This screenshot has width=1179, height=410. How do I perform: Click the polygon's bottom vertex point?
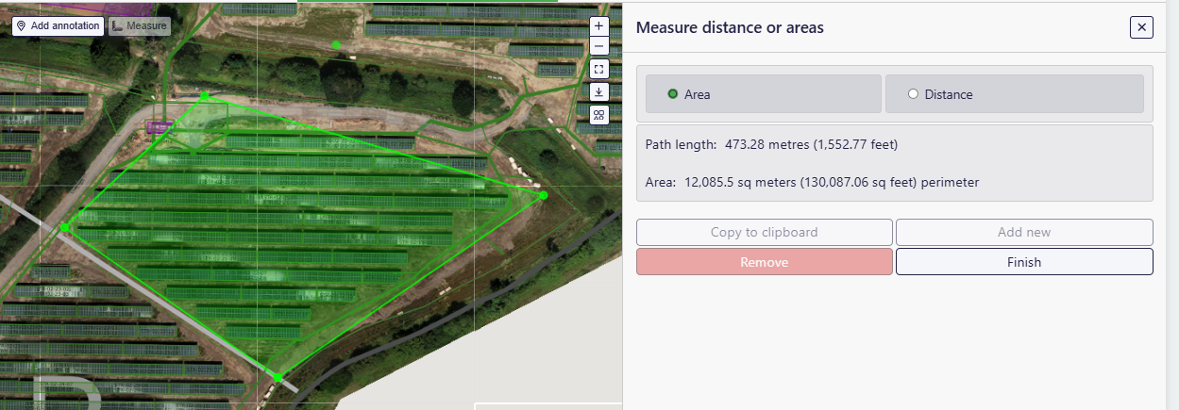coord(278,377)
